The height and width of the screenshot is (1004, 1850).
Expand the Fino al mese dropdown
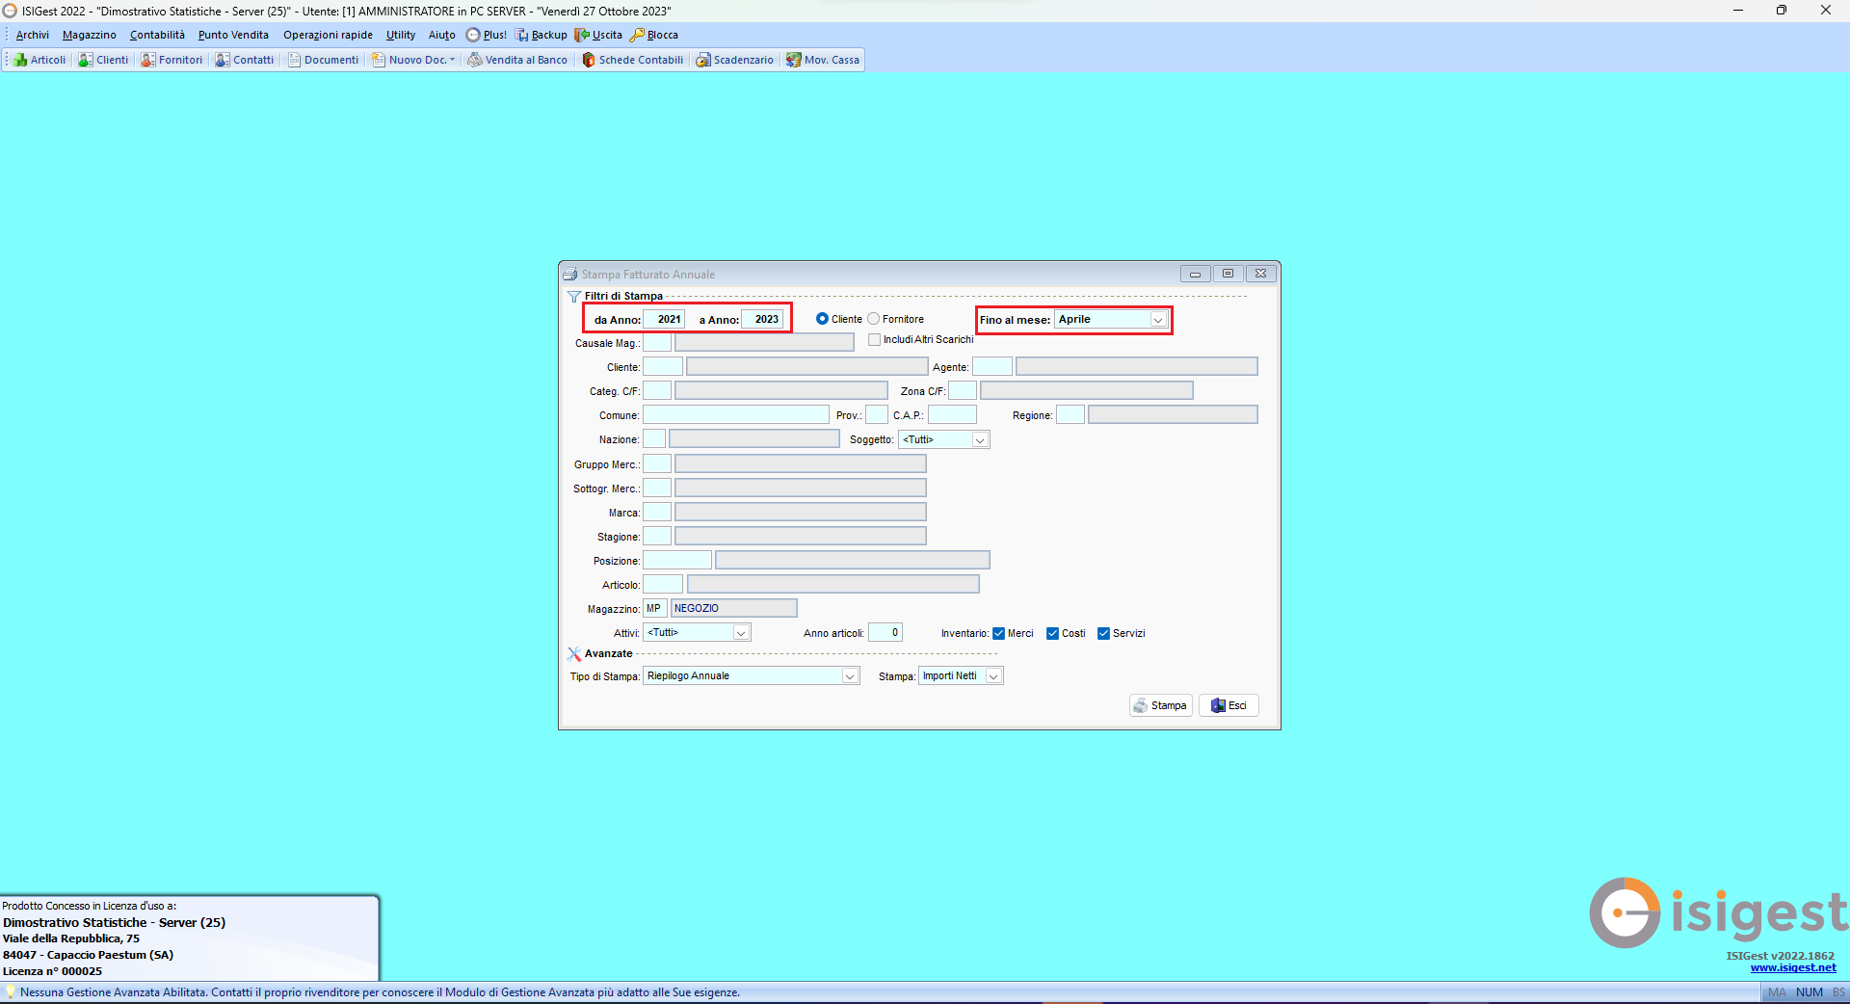[x=1157, y=320]
